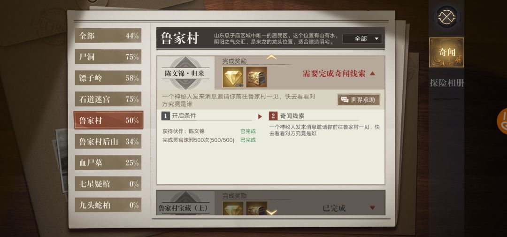The width and height of the screenshot is (507, 237).
Task: Collapse the 需要完成奇闻线索 entry arrow
Action: (372, 74)
